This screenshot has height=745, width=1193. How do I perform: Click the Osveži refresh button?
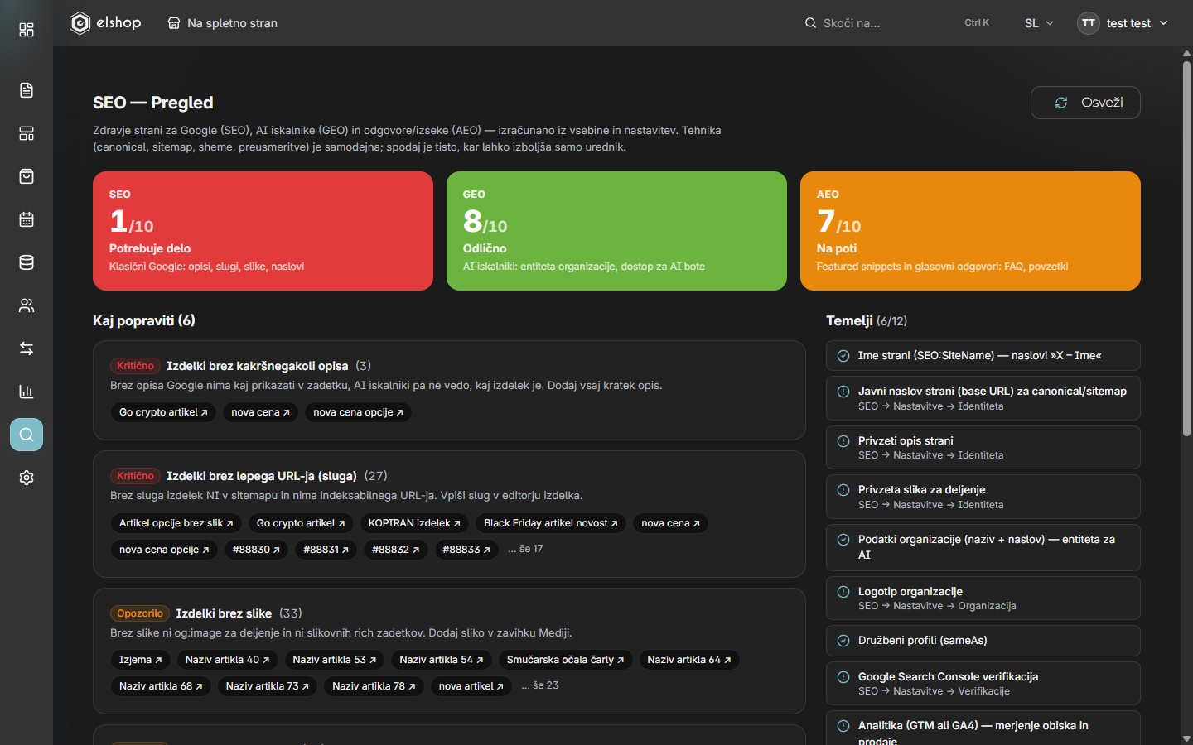(1085, 103)
